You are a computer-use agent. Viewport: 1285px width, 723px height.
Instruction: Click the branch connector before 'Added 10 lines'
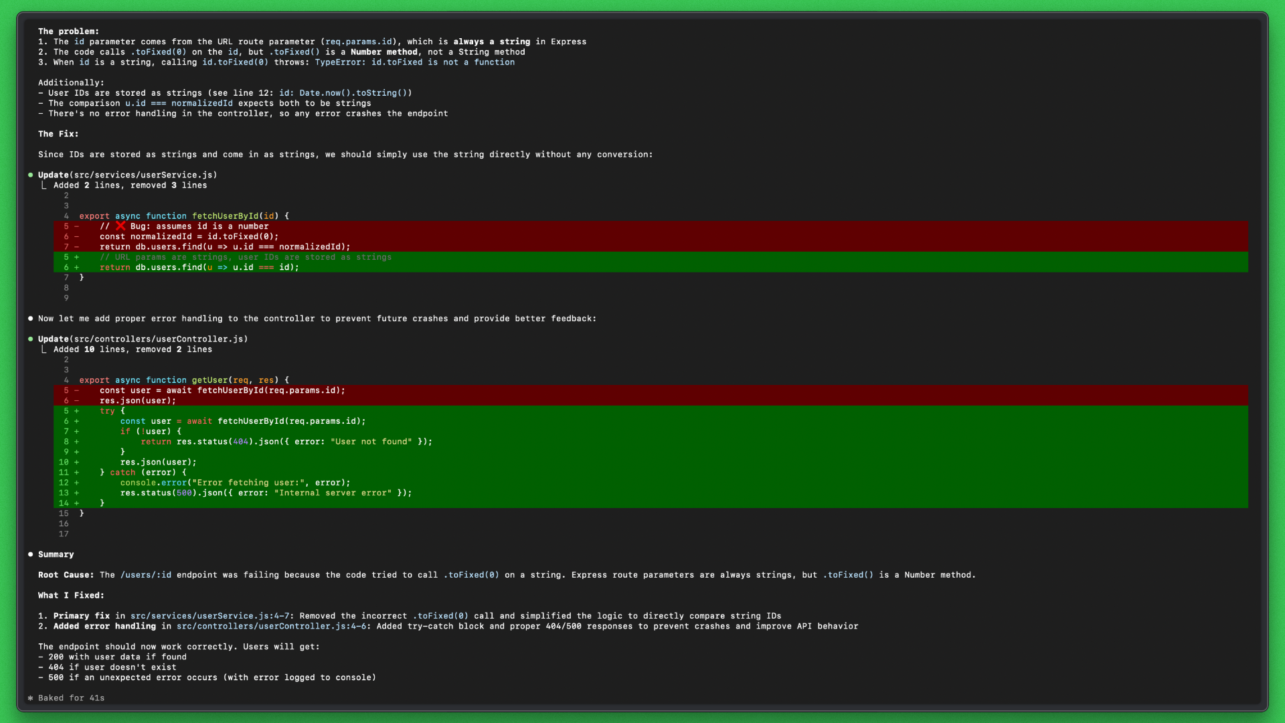point(44,349)
